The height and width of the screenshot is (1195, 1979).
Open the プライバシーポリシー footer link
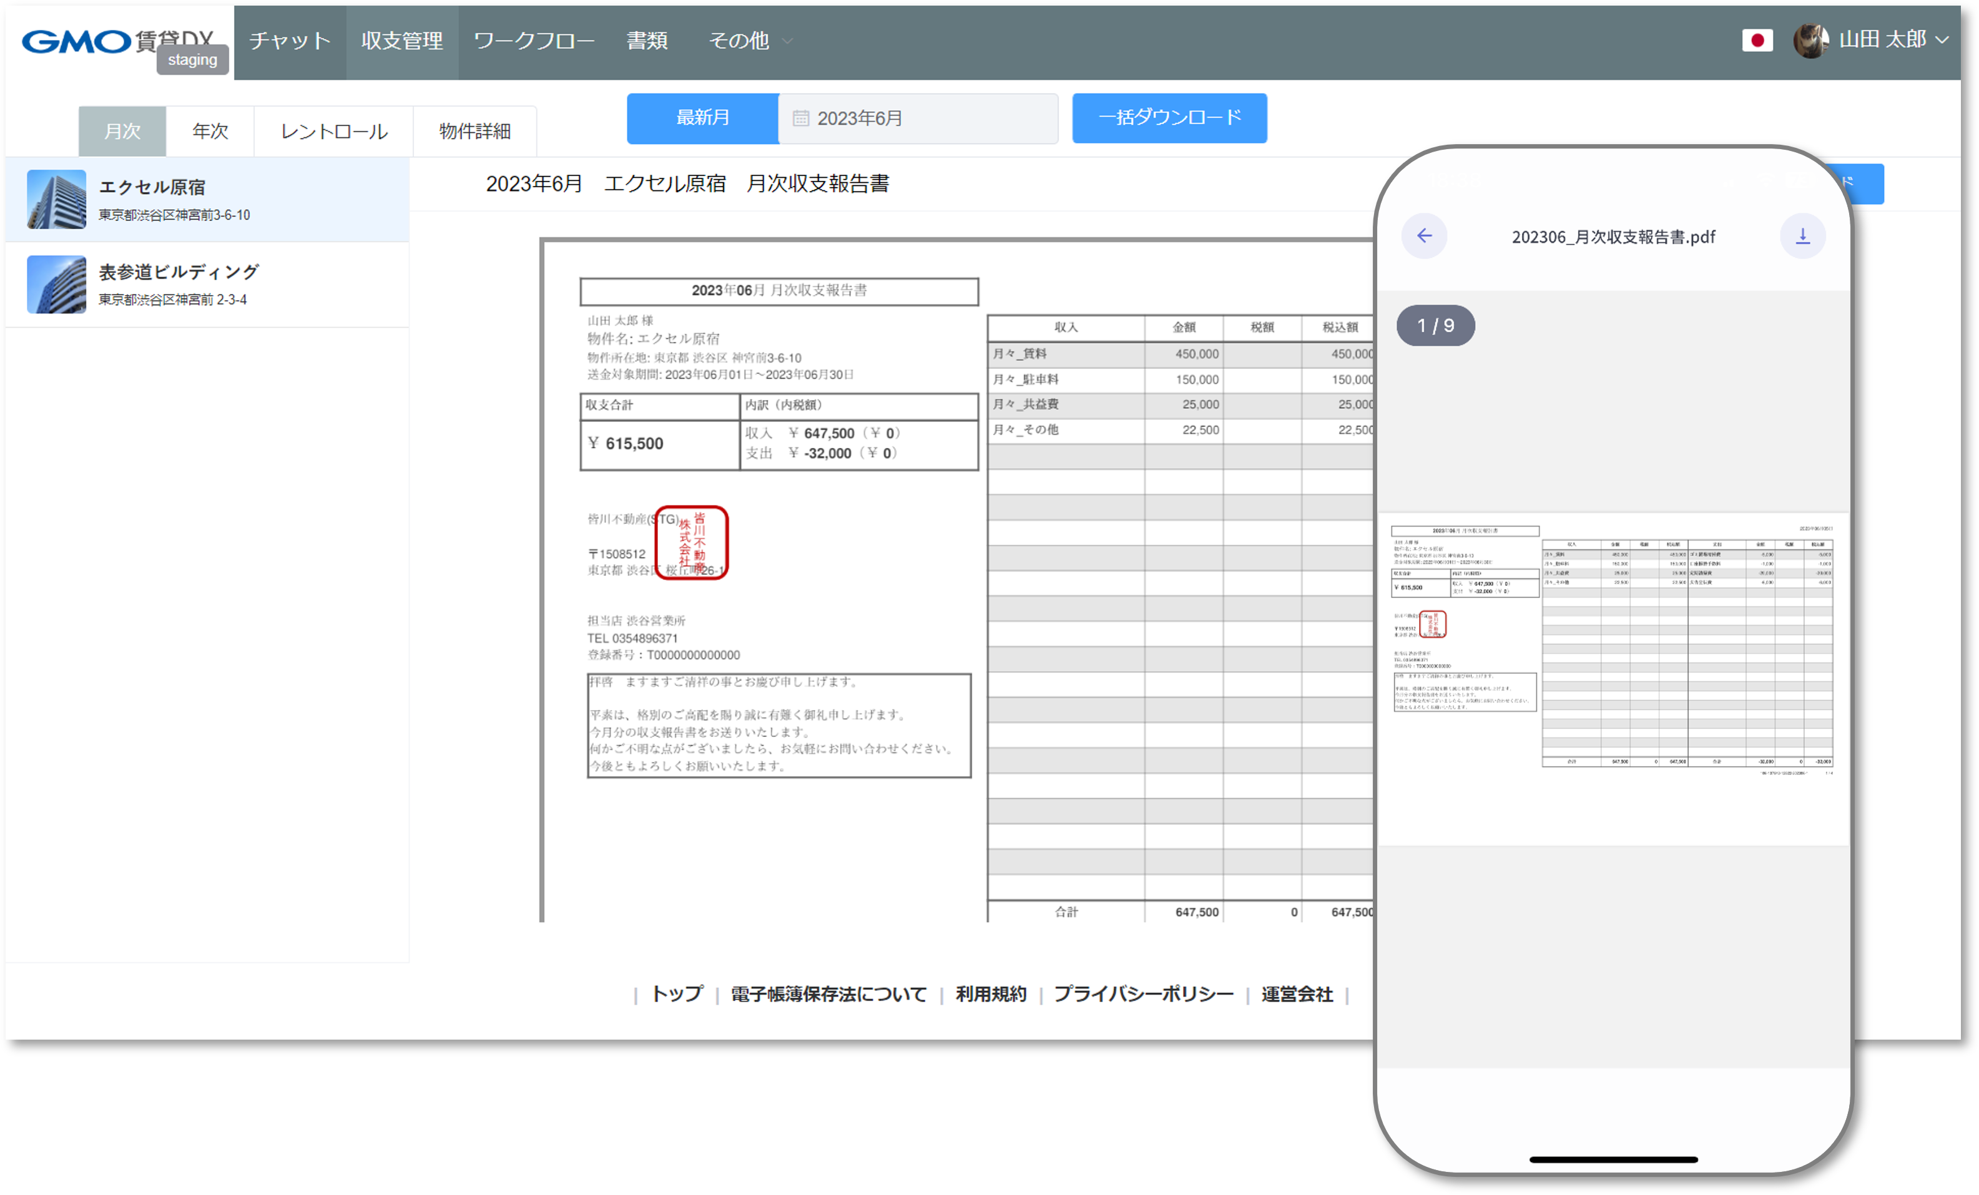(x=1143, y=994)
